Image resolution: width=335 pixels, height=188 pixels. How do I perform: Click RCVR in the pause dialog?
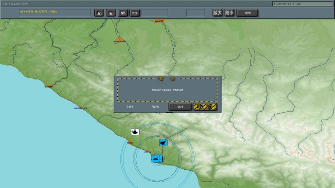(x=155, y=107)
